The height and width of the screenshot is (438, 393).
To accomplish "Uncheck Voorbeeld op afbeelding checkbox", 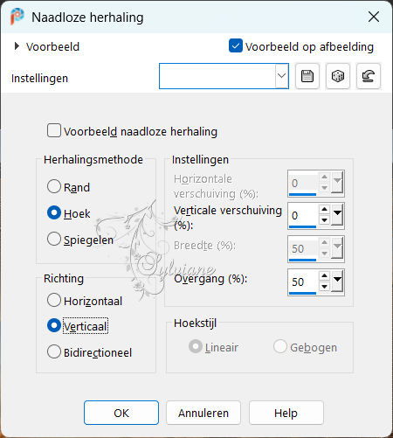I will tap(236, 45).
